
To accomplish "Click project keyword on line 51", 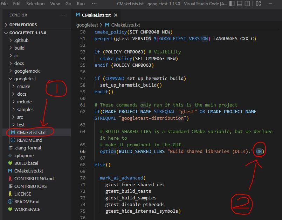I will (x=104, y=39).
